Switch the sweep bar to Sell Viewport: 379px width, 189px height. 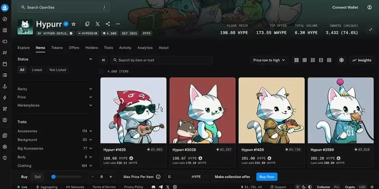tap(38, 177)
